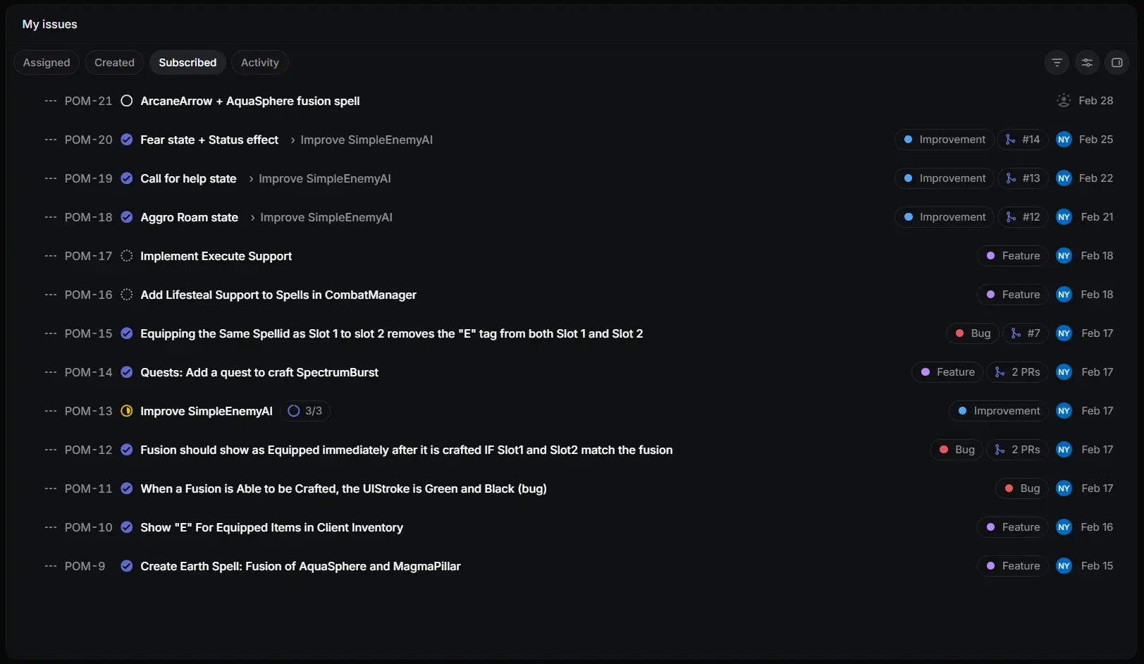The height and width of the screenshot is (664, 1144).
Task: Click the NY assignee avatar on POM-20
Action: [1064, 140]
